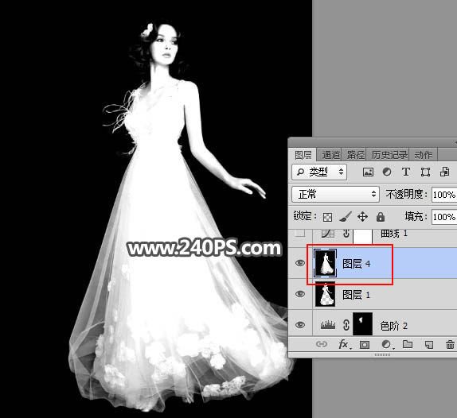Select the 曲线 1 layer name
457x418 pixels.
point(394,234)
